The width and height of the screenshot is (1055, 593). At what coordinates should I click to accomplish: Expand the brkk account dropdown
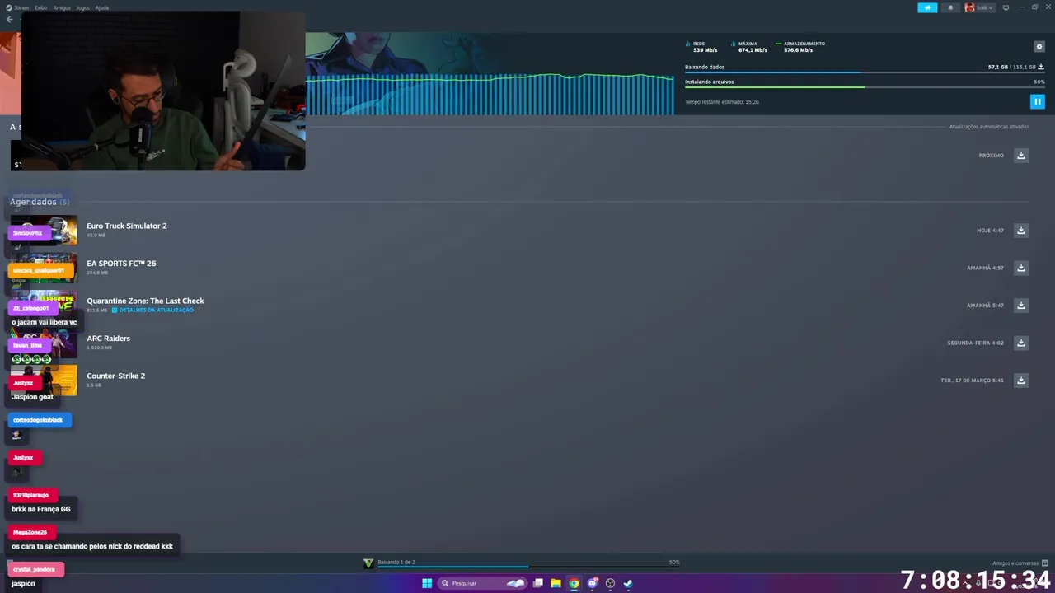(985, 7)
